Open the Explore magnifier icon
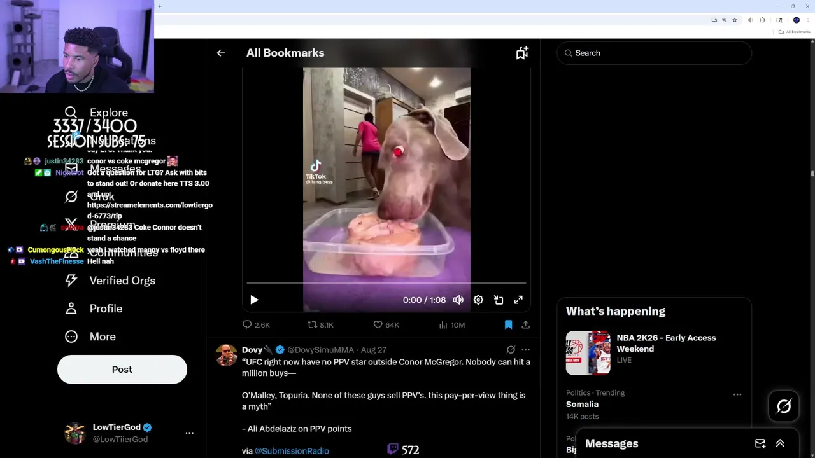This screenshot has width=815, height=458. pos(71,113)
